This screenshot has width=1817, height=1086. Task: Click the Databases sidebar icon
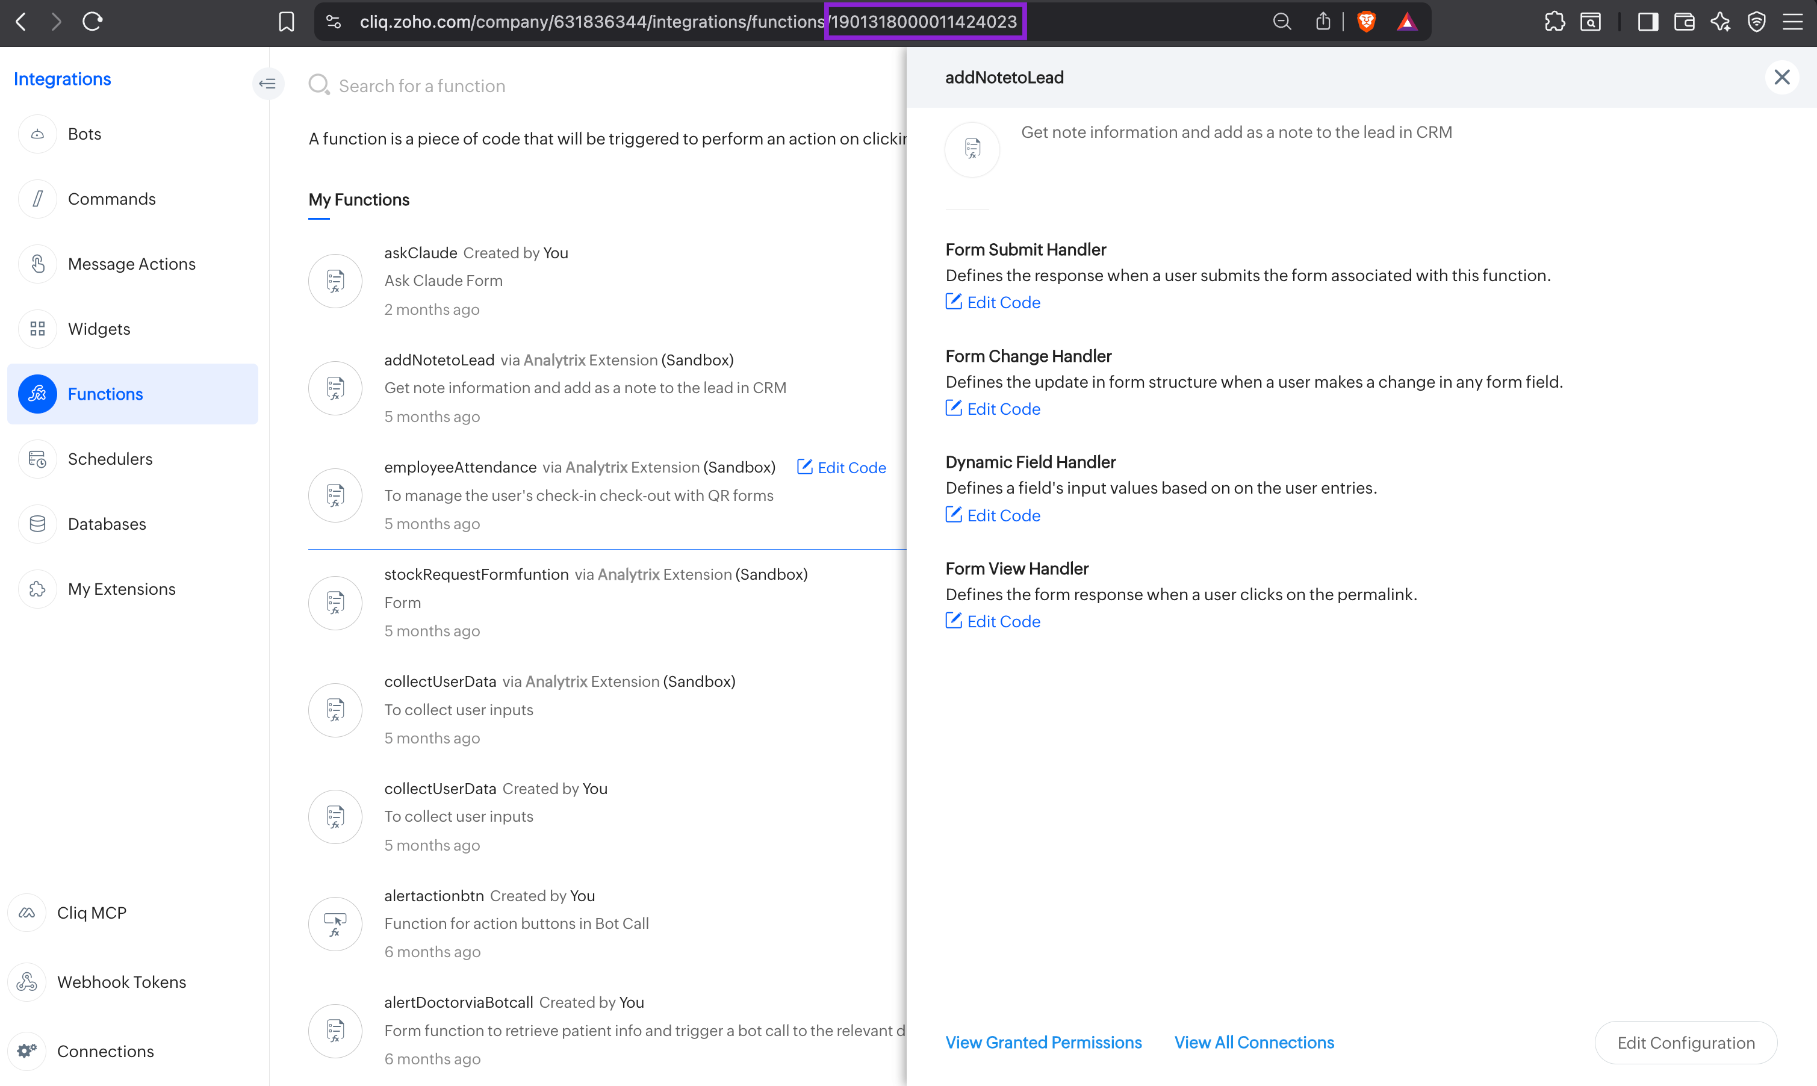(37, 524)
